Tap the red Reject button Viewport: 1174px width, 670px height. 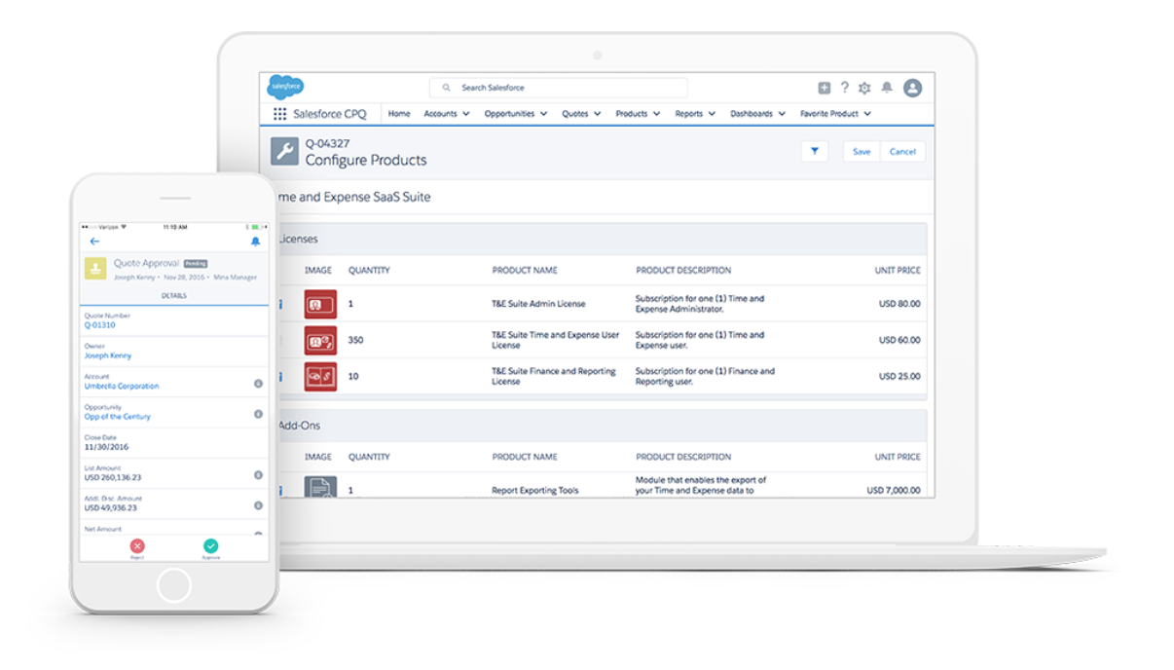point(136,548)
